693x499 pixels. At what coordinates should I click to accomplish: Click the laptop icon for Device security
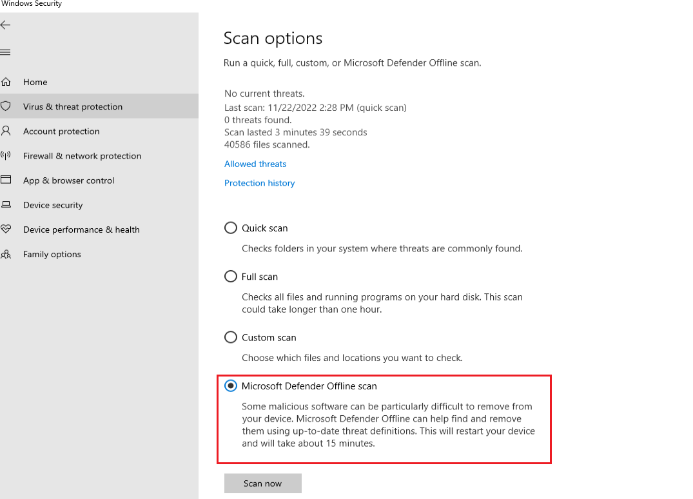click(6, 204)
